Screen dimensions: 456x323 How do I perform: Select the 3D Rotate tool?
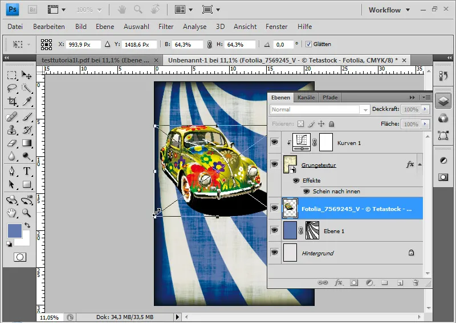[11, 200]
